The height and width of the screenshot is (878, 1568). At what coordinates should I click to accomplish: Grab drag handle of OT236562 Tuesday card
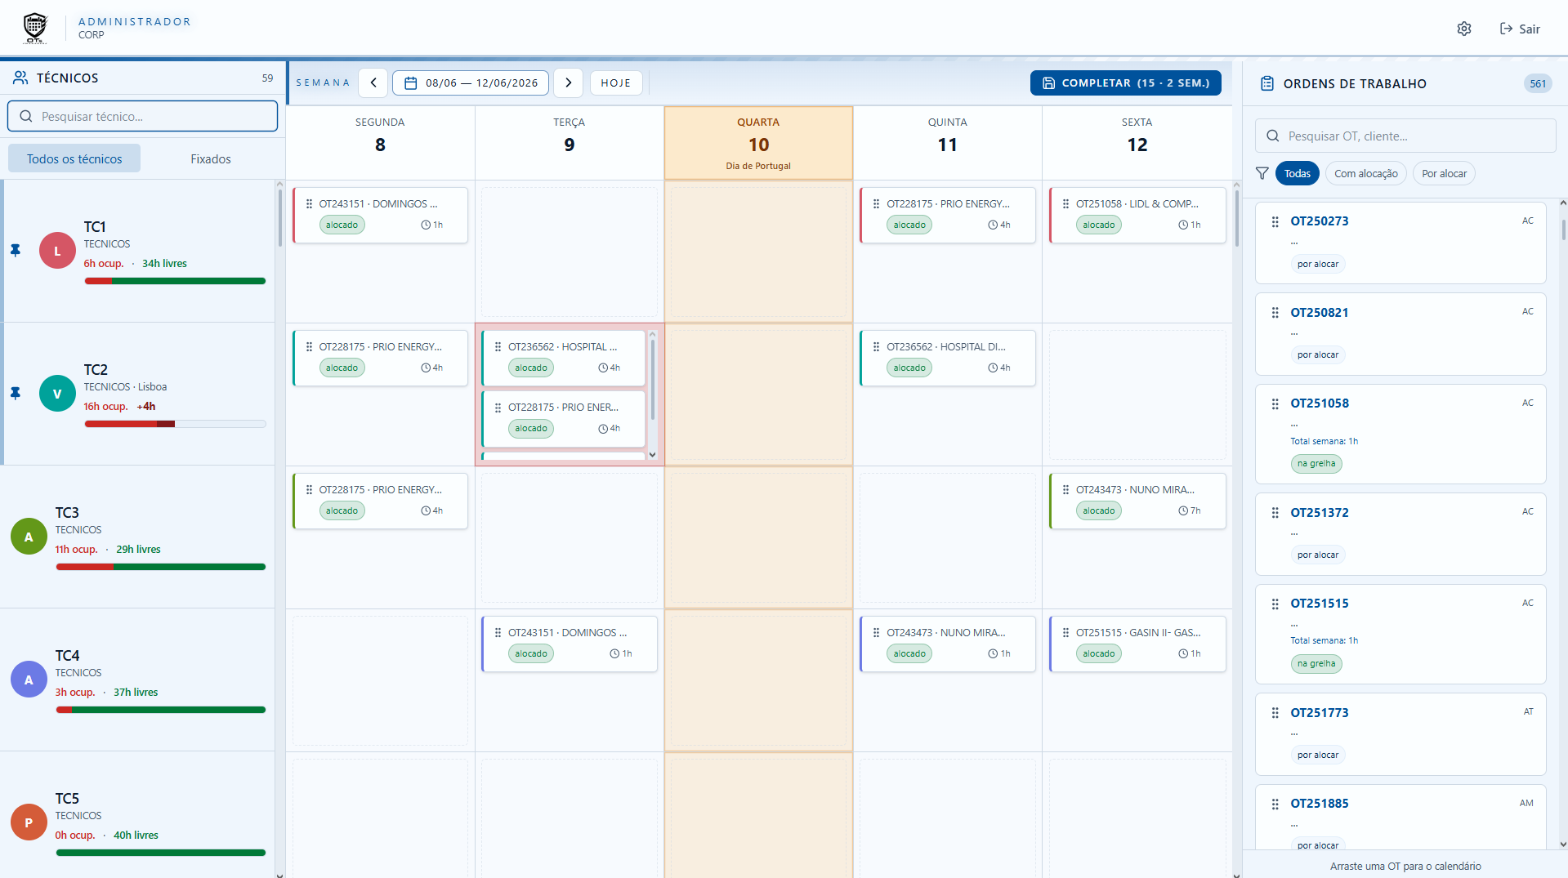click(x=498, y=347)
